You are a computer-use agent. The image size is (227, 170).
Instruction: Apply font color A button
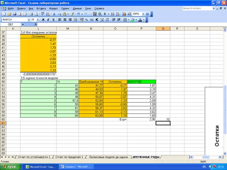click(140, 20)
